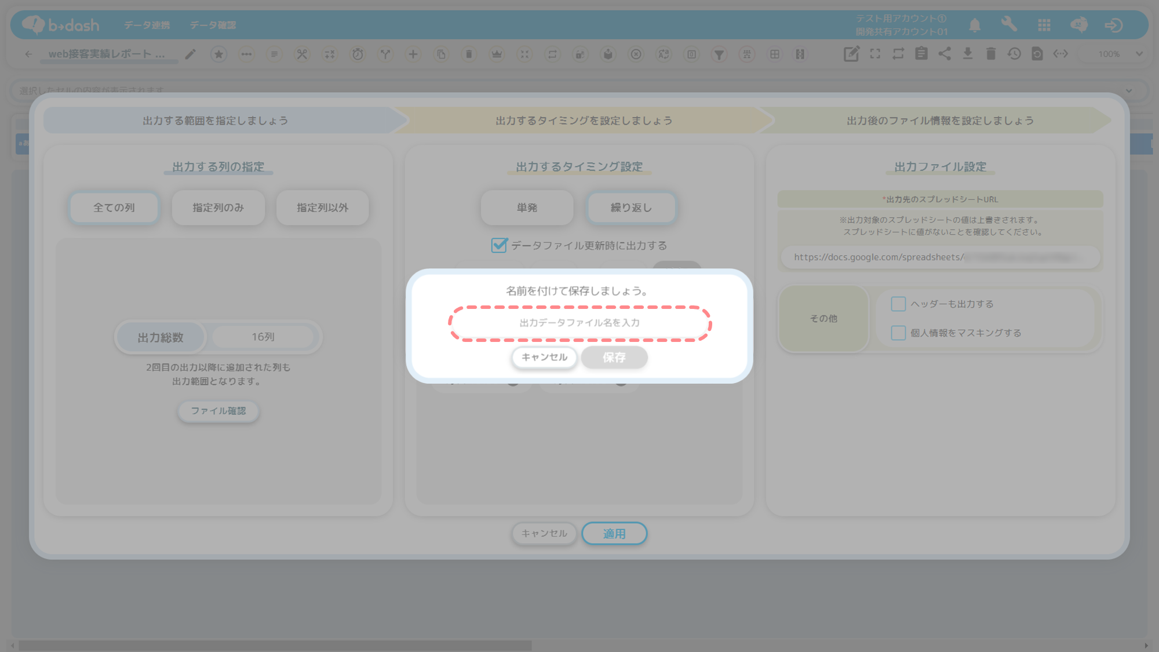Click the fullscreen brackets icon

tap(875, 54)
